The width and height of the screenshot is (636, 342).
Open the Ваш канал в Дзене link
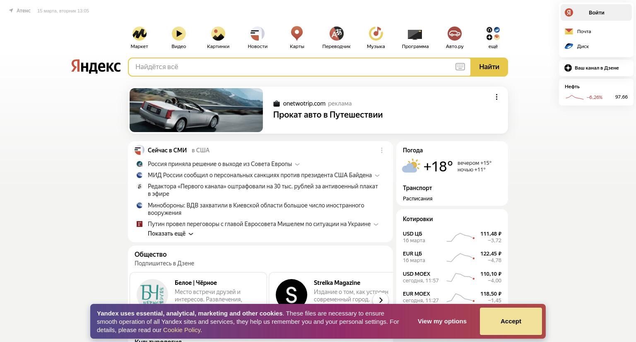click(x=597, y=68)
